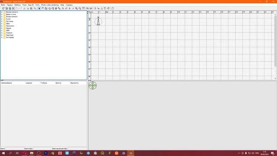Sort furniture list by Ширина column
Viewport: 277px width, 156px height.
(x=29, y=83)
